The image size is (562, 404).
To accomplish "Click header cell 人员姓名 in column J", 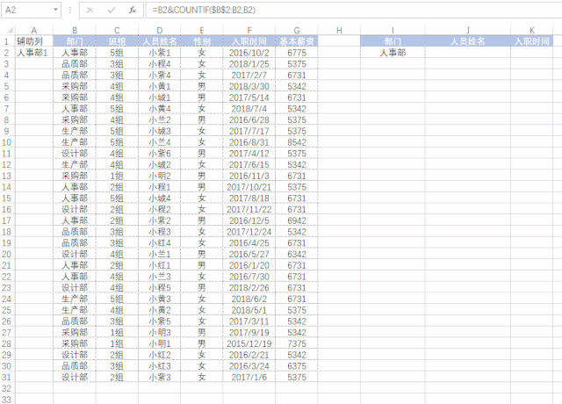I will click(468, 41).
